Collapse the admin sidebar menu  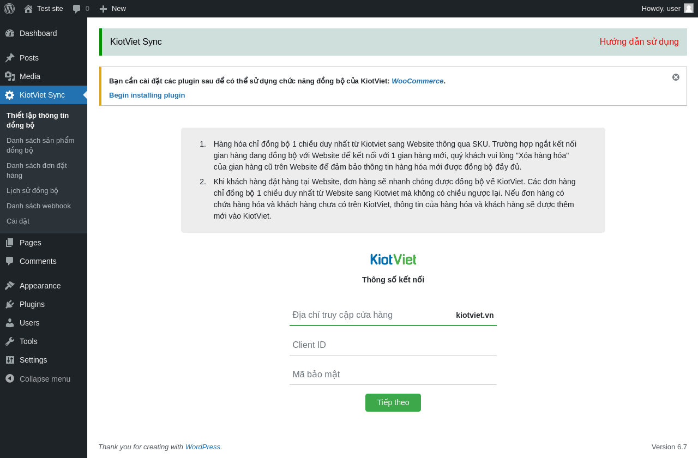38,379
